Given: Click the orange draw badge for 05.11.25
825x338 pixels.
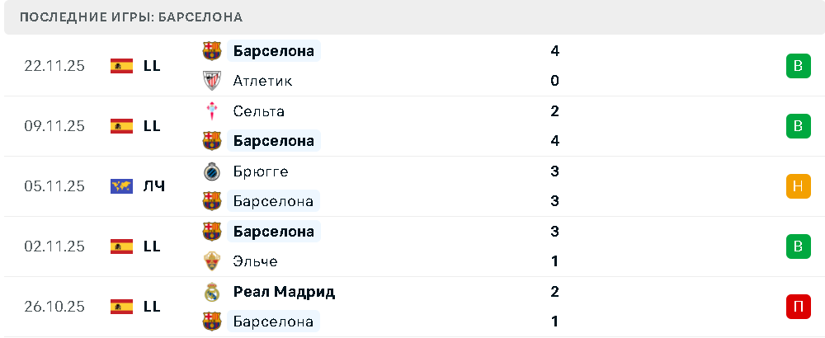Looking at the screenshot, I should [x=797, y=186].
